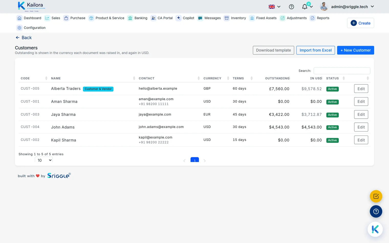This screenshot has width=389, height=243.
Task: Click the Create button
Action: pos(361,23)
